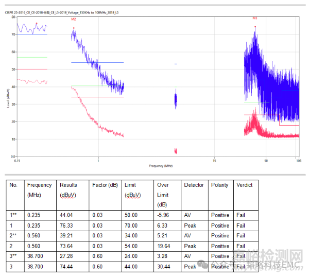The width and height of the screenshot is (309, 277).
Task: Click the Frequency (MHz) x-axis label under chart
Action: (161, 166)
